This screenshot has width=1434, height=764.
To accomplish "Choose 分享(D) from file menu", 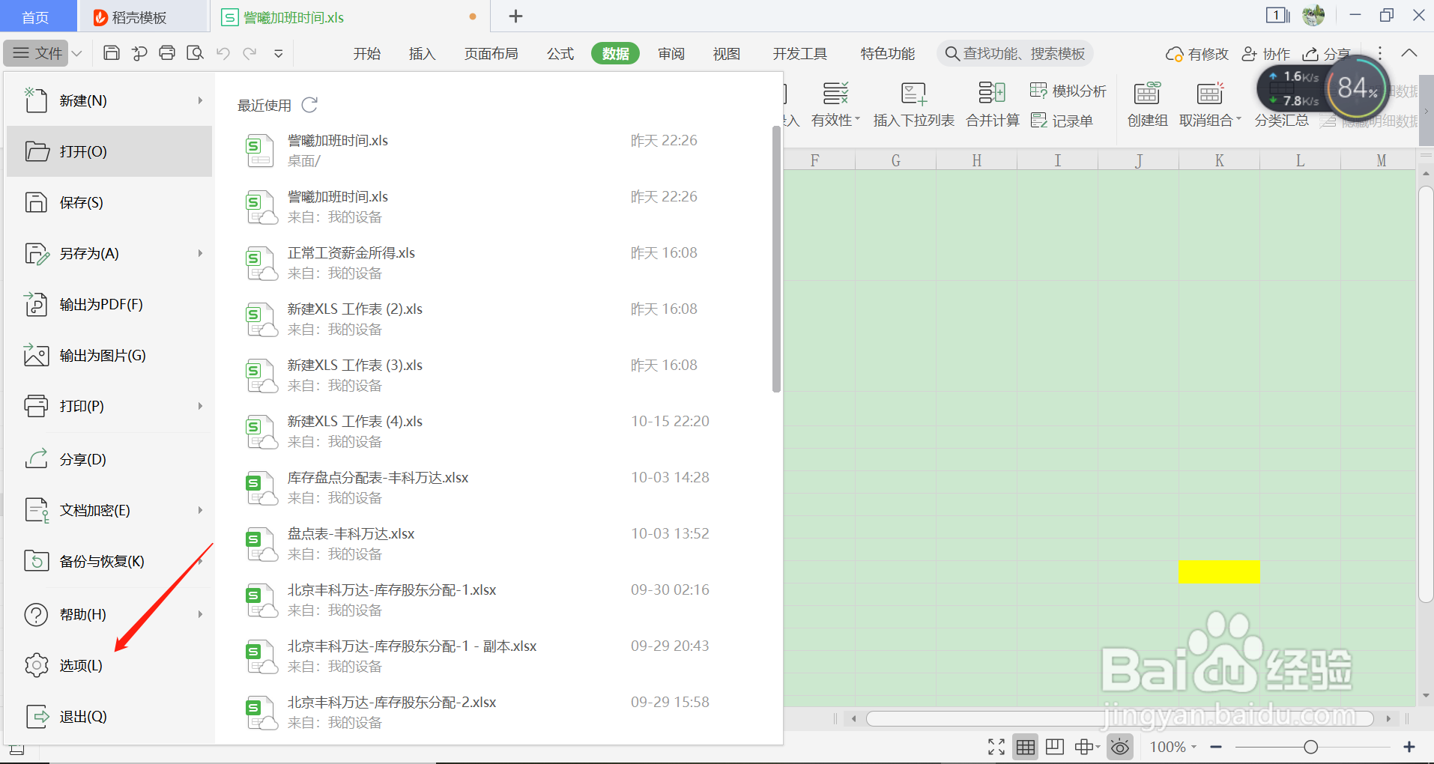I will click(109, 459).
